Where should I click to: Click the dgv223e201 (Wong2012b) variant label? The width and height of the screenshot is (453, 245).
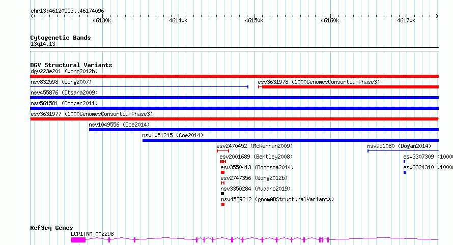64,71
